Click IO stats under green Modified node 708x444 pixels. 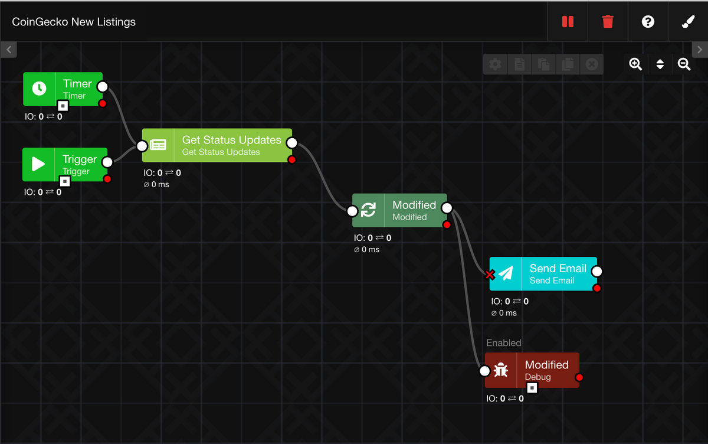coord(372,238)
